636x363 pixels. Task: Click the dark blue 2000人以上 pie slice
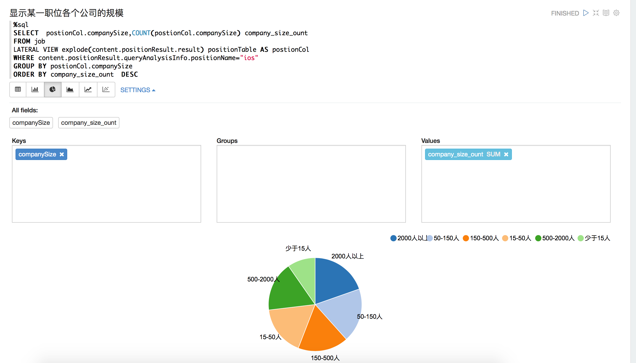pyautogui.click(x=334, y=280)
